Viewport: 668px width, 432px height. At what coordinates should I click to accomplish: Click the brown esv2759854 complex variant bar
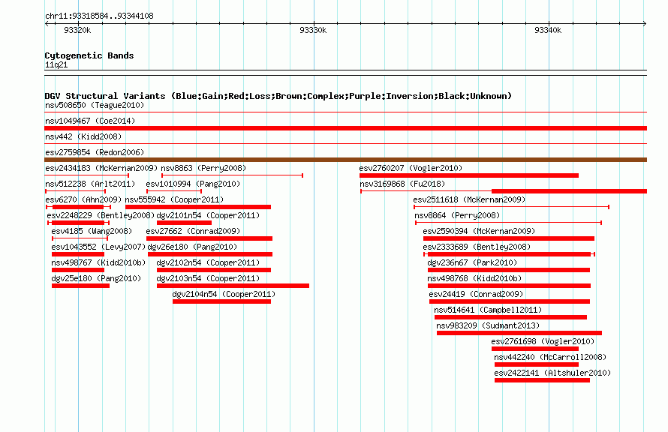tap(345, 160)
